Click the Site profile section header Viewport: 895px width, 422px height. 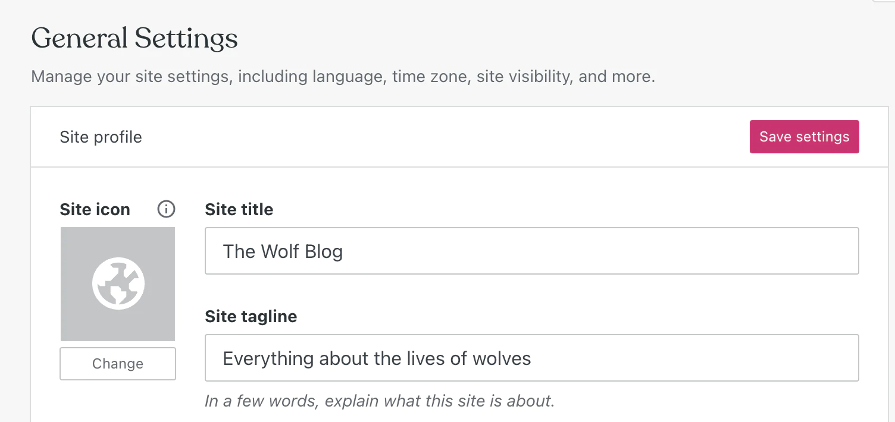[101, 137]
